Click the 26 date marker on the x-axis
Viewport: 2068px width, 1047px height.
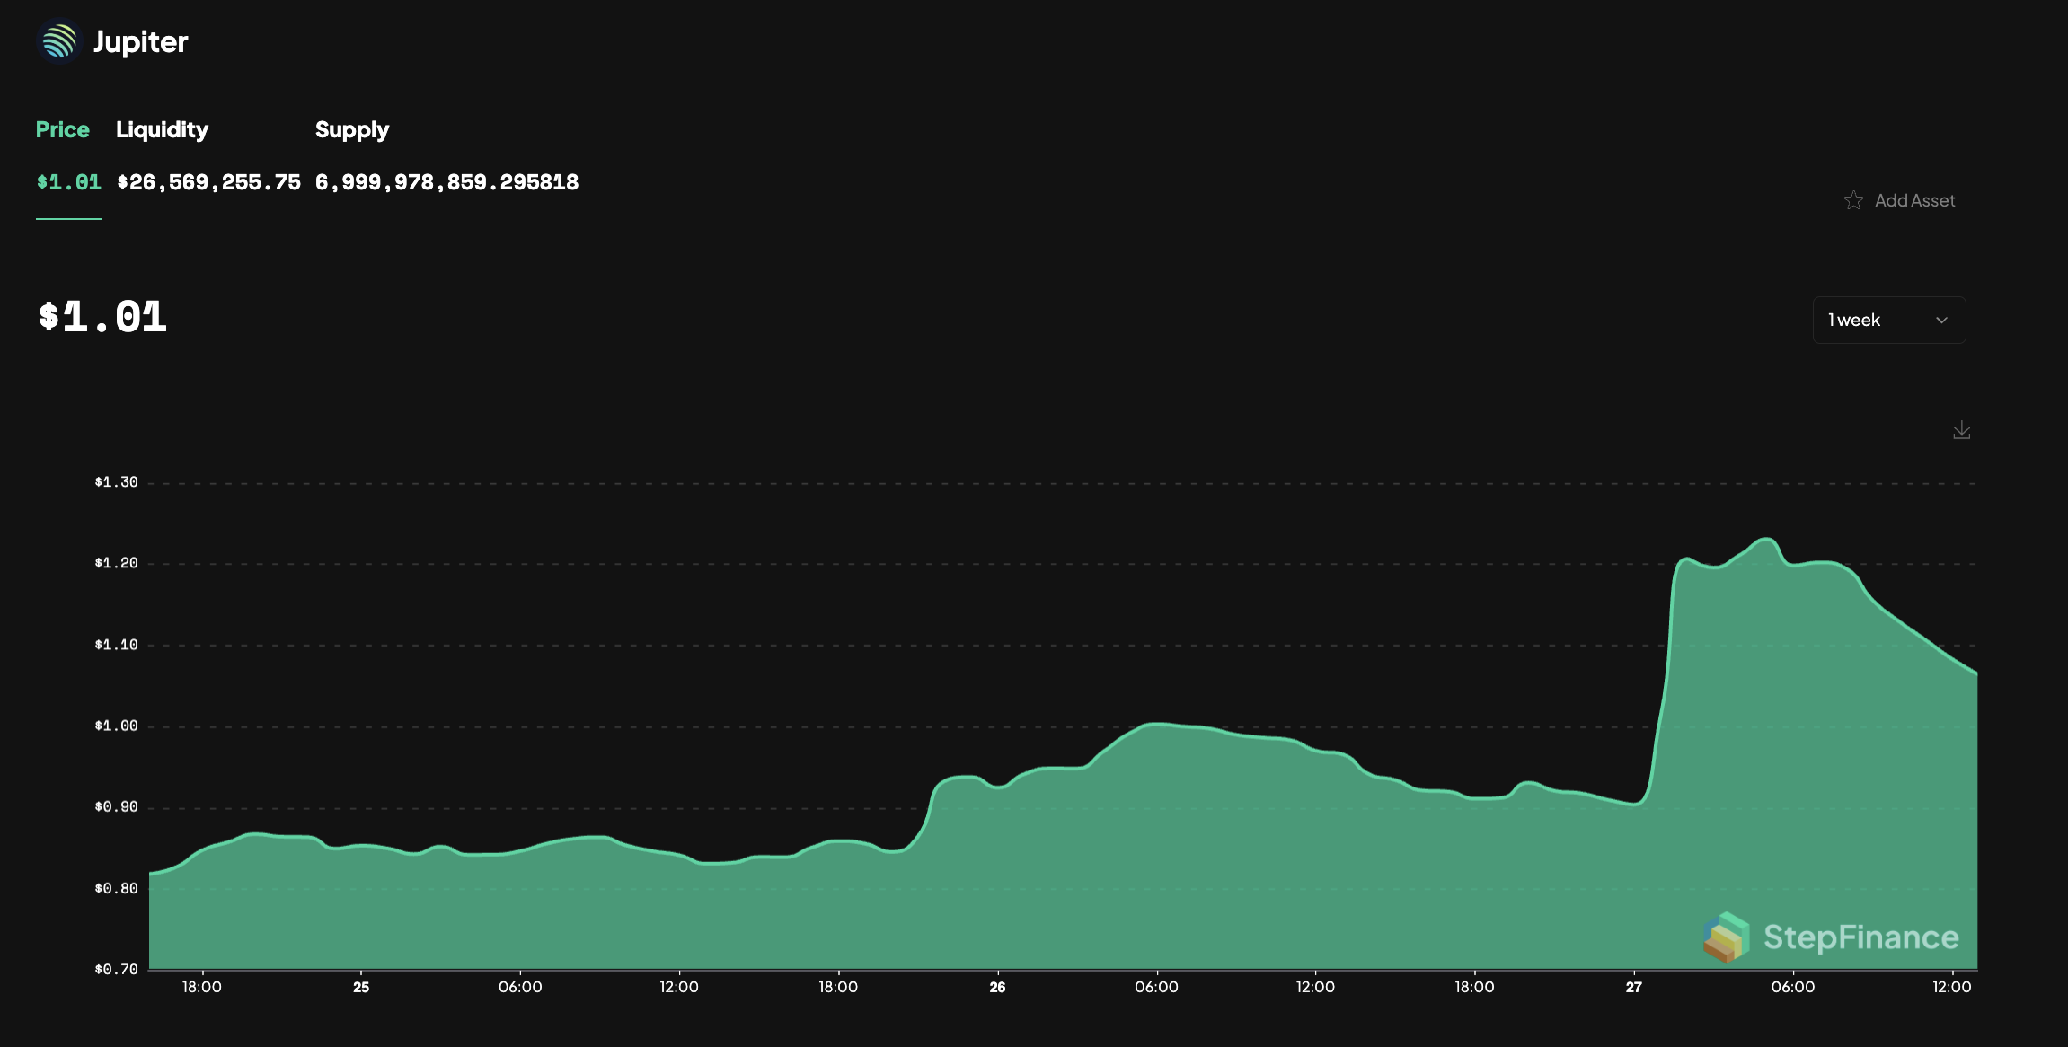pos(997,987)
